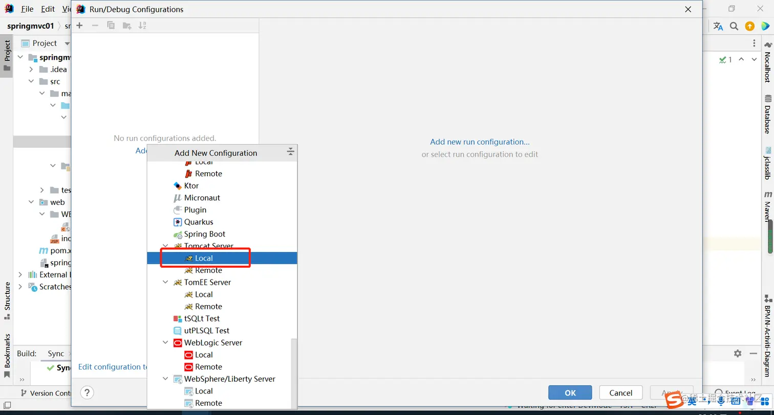Select Micronaut configuration type
This screenshot has height=415, width=774.
(222, 198)
